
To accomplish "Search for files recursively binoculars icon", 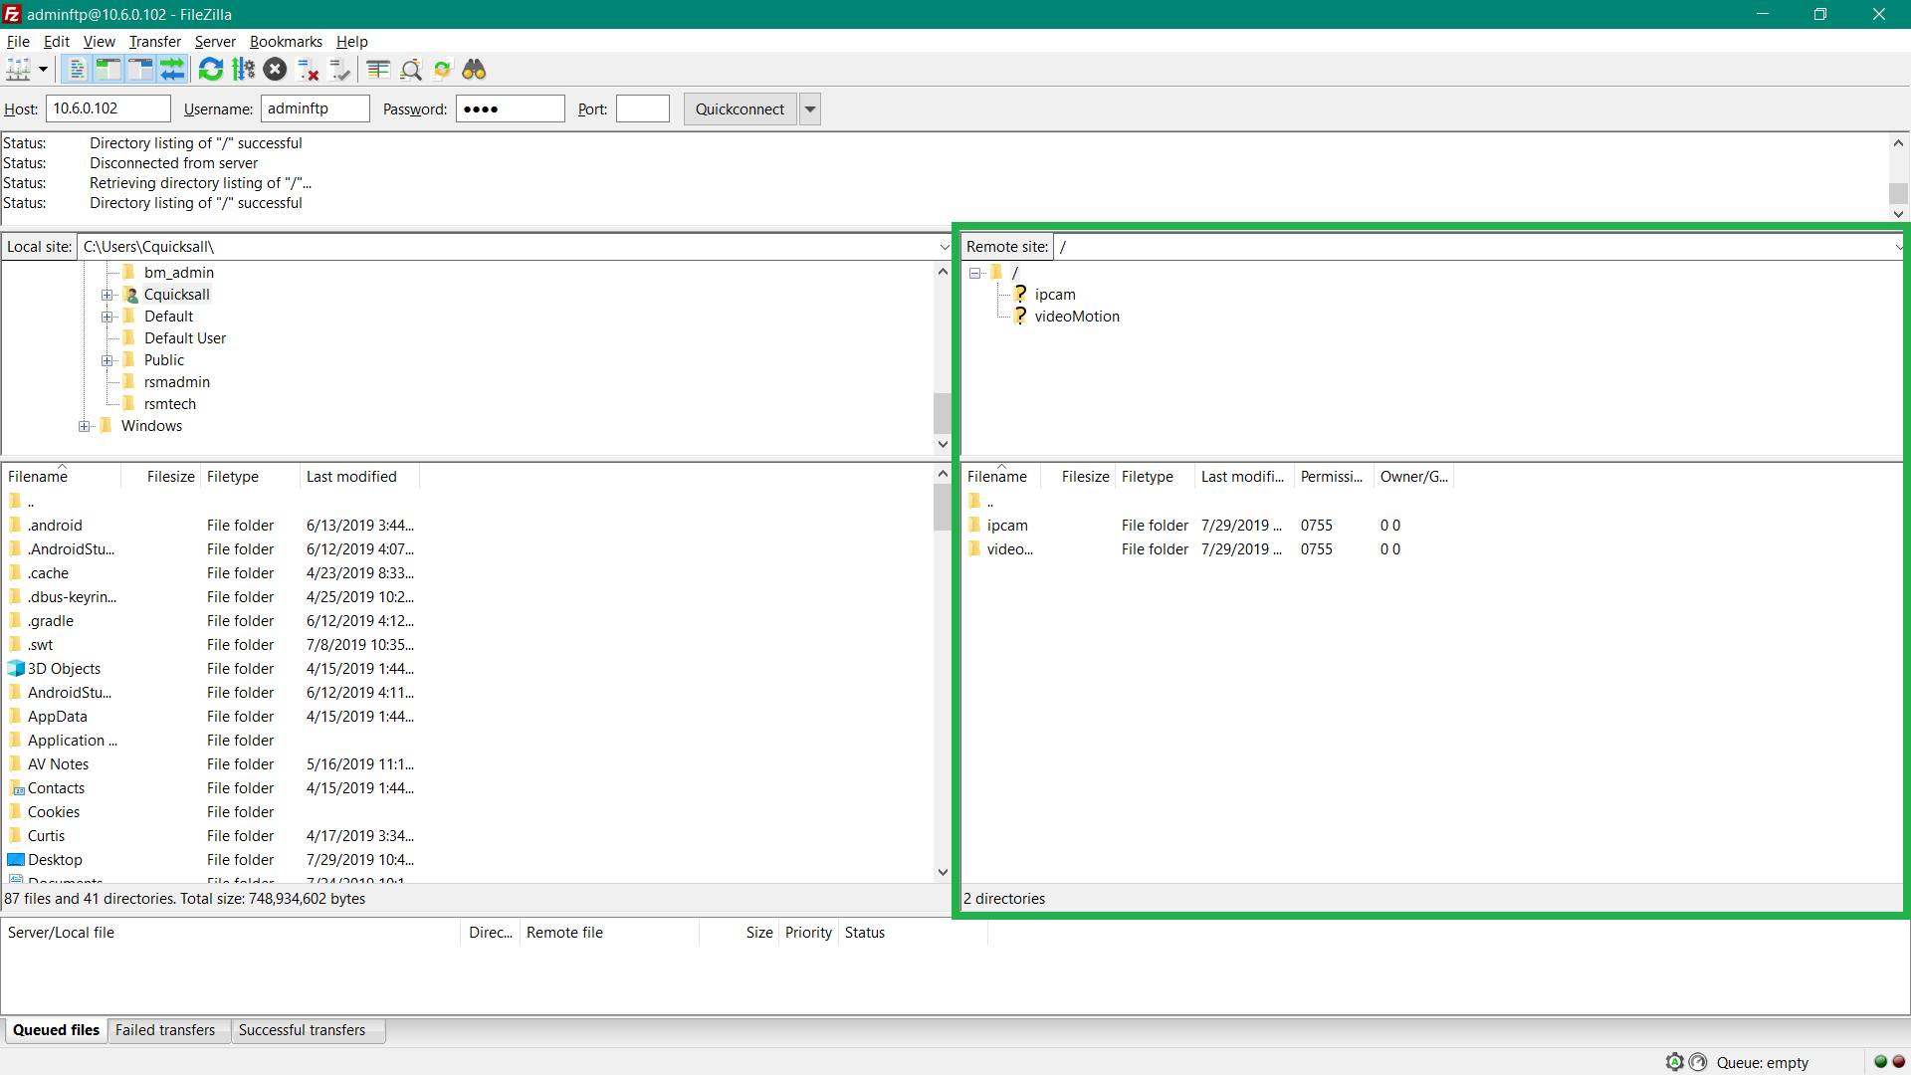I will click(x=475, y=70).
